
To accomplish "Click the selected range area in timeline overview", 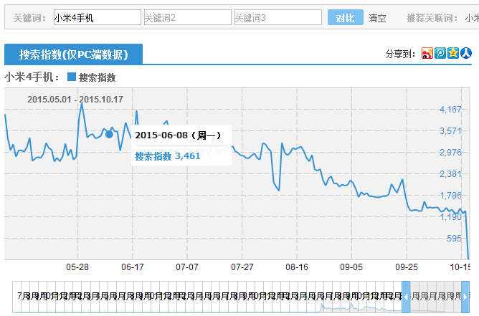I will click(x=435, y=297).
